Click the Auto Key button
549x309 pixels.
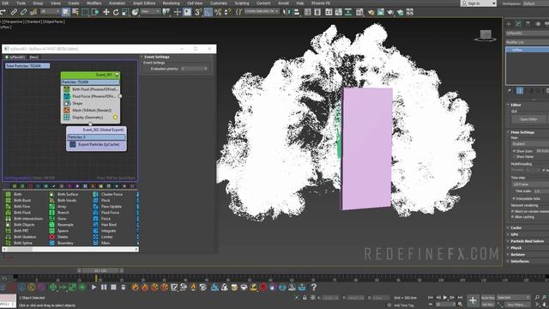488,298
